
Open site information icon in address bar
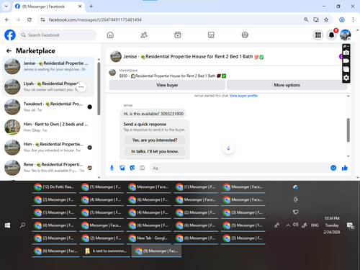pyautogui.click(x=42, y=19)
